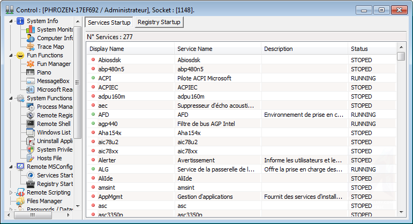The height and width of the screenshot is (224, 413).
Task: Open the System Monitor icon in tree
Action: coord(31,29)
